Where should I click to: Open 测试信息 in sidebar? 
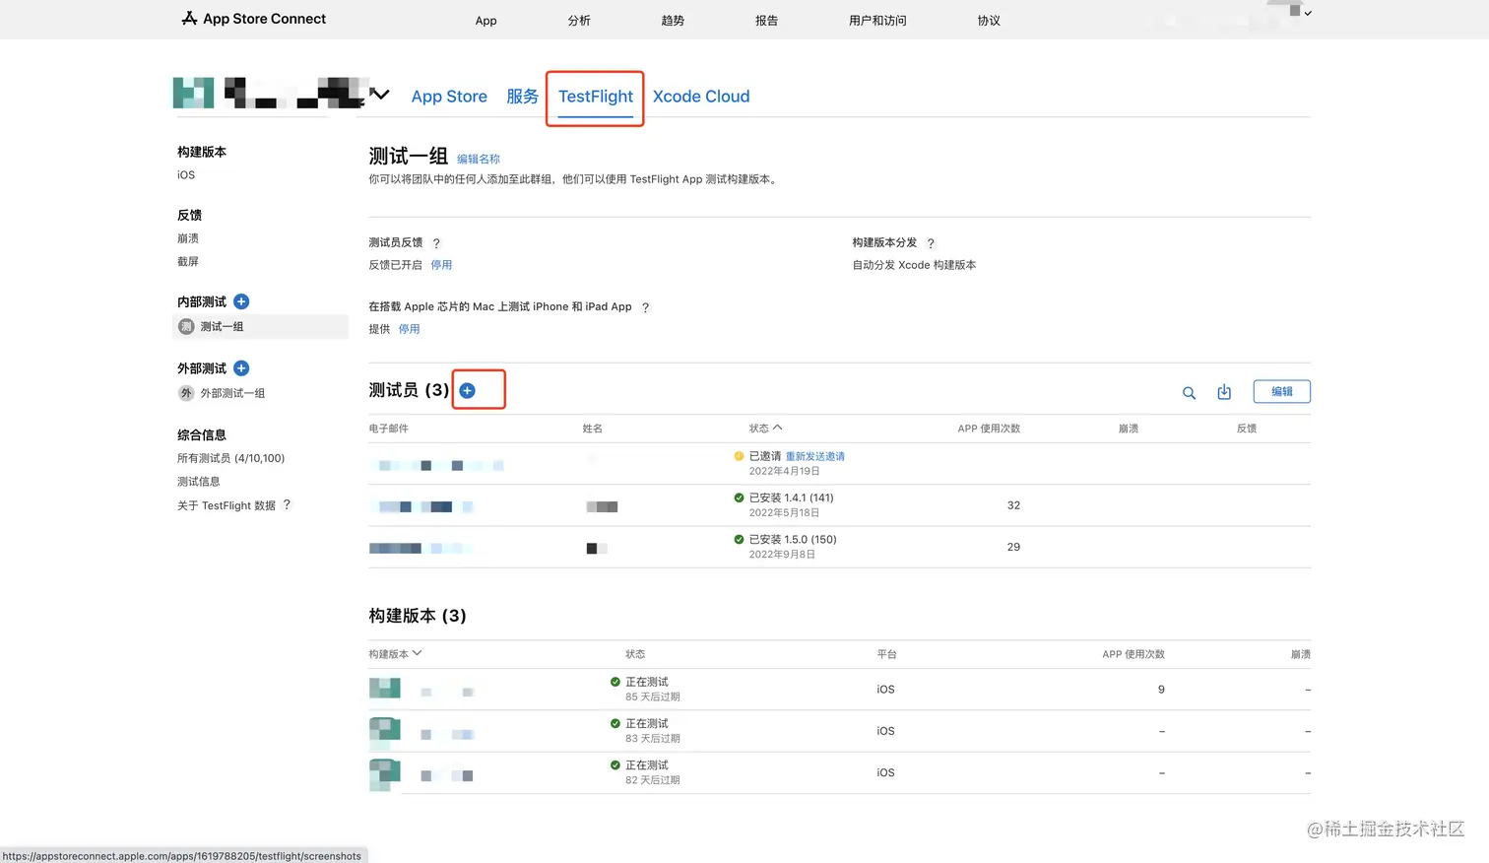199,482
